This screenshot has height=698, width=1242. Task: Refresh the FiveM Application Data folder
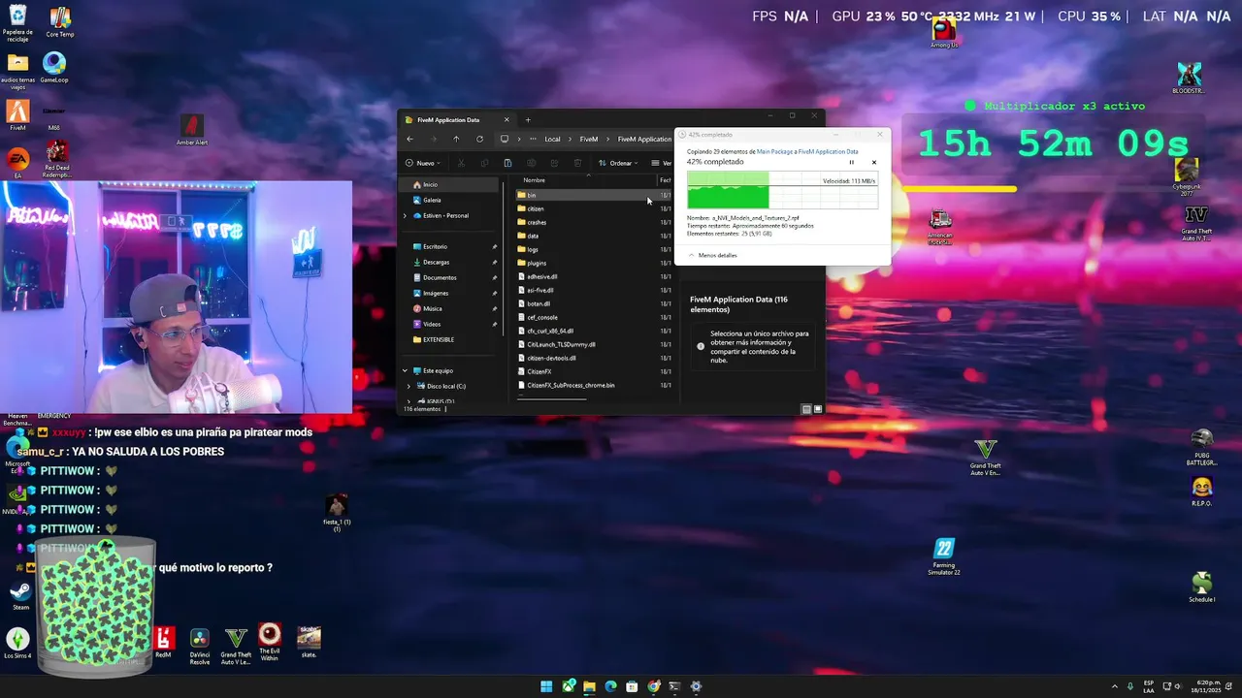click(479, 139)
